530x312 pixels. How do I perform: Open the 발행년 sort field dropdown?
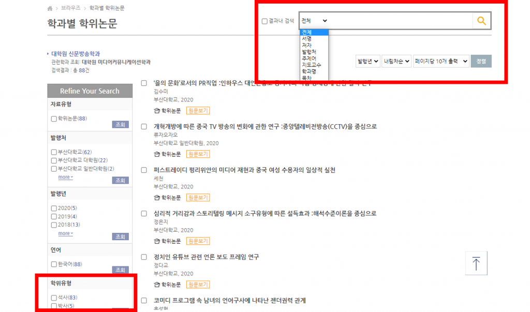[x=368, y=62]
